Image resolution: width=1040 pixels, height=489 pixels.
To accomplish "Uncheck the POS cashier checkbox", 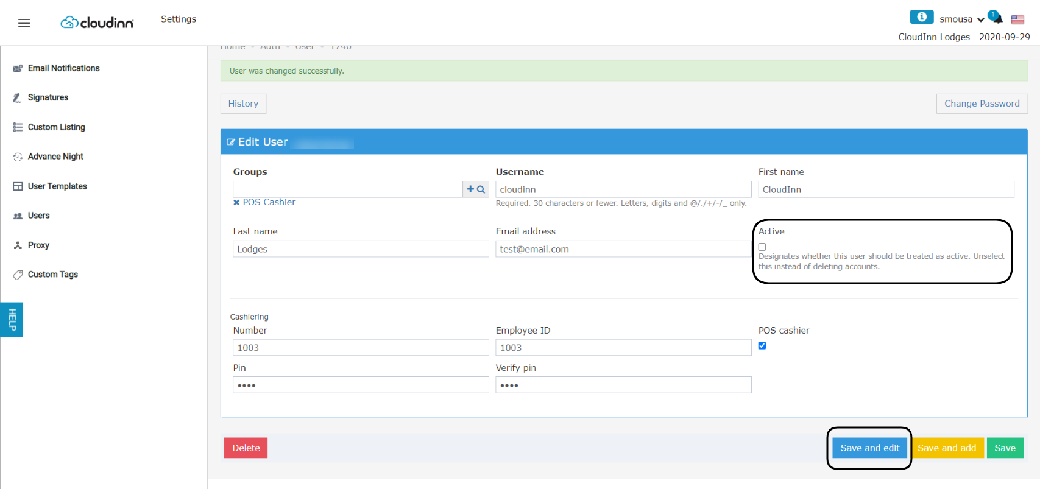I will (x=762, y=345).
